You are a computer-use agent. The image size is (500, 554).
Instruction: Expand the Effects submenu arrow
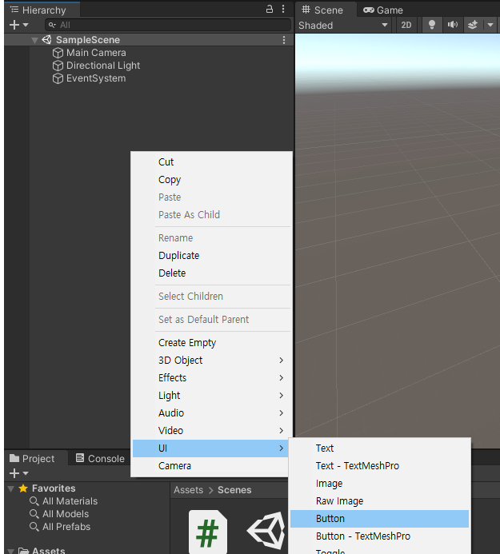click(281, 377)
